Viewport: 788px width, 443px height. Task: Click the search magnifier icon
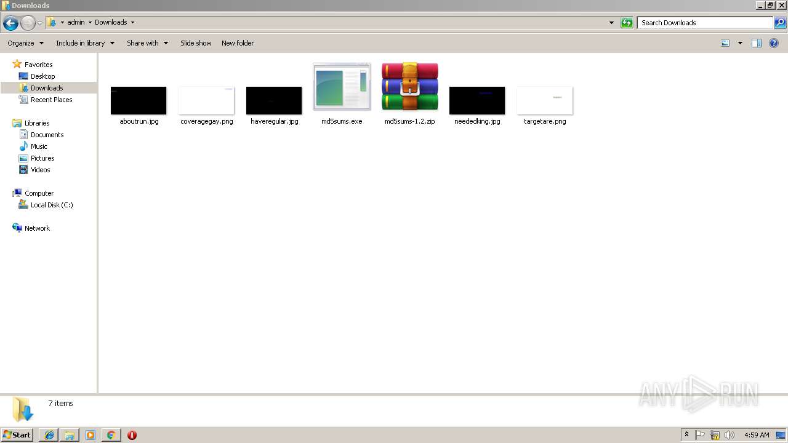[x=780, y=23]
